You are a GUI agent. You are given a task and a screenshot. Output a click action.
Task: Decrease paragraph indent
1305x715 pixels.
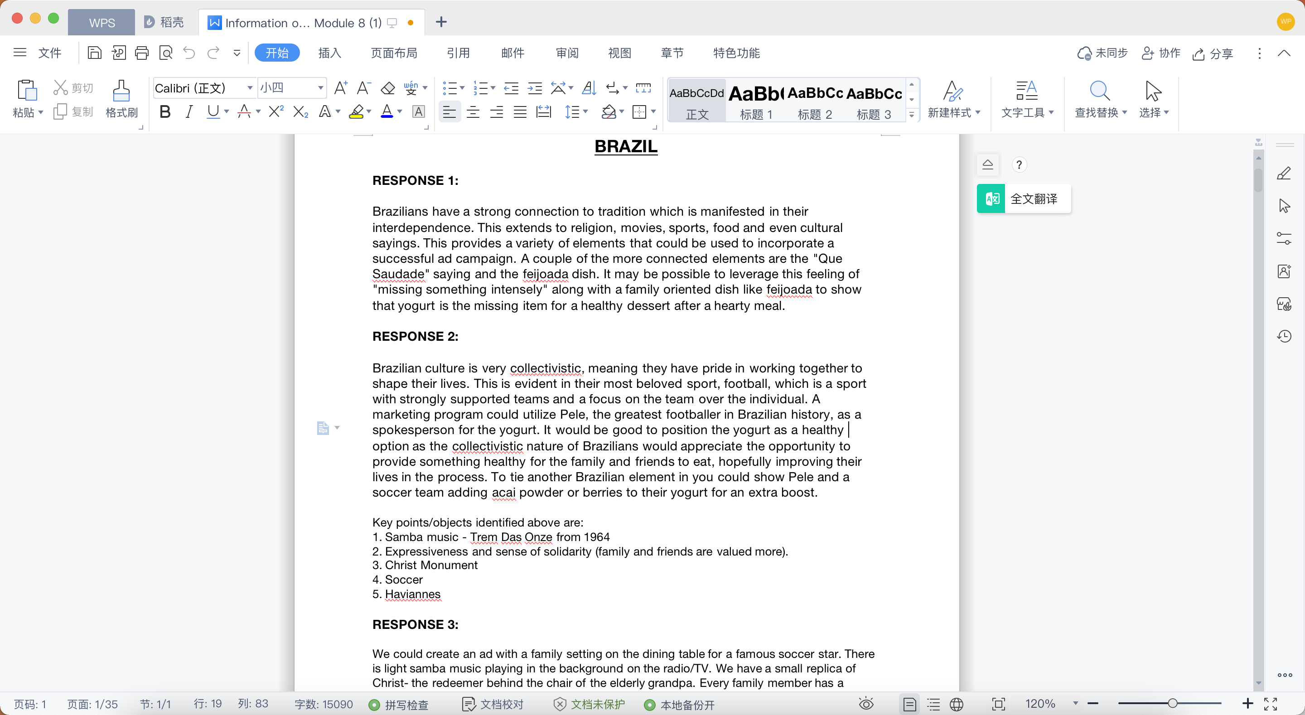pyautogui.click(x=511, y=88)
